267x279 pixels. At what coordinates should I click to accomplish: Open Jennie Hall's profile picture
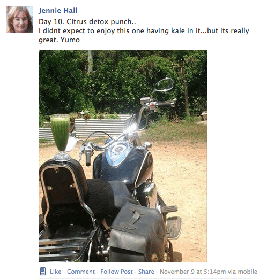point(20,19)
